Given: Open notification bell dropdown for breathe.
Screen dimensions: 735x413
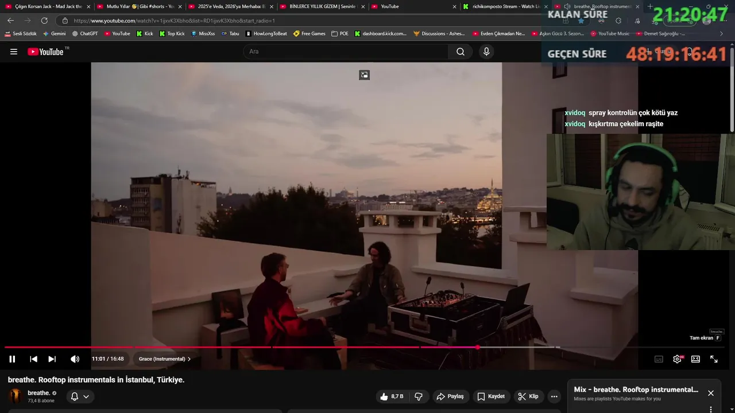Looking at the screenshot, I should [80, 396].
